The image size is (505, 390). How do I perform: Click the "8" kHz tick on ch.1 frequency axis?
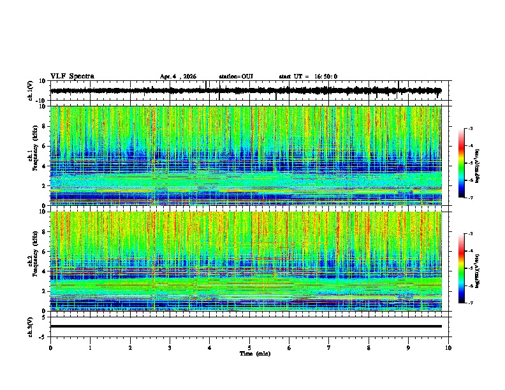(44, 126)
